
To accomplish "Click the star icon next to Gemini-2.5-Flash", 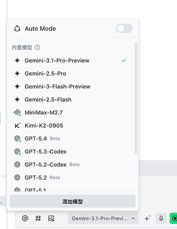I will click(x=17, y=99).
